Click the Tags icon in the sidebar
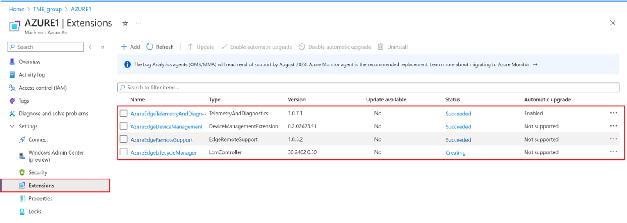This screenshot has height=223, width=627. [12, 101]
